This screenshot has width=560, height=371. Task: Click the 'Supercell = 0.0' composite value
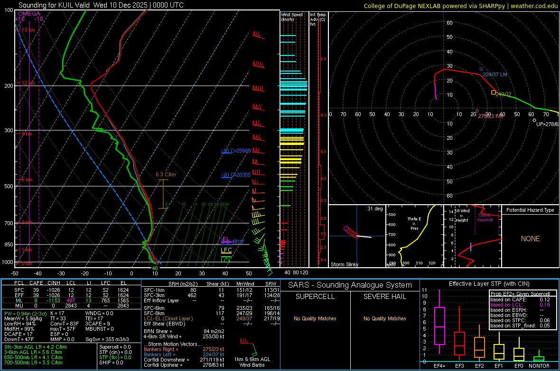[115, 347]
